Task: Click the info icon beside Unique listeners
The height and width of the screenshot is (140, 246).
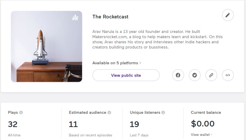Action: (x=163, y=113)
